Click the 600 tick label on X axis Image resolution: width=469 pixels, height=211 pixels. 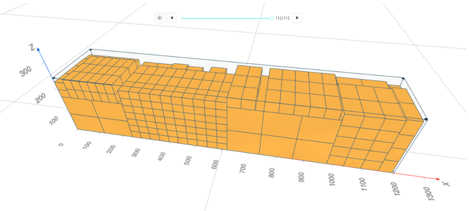click(215, 165)
